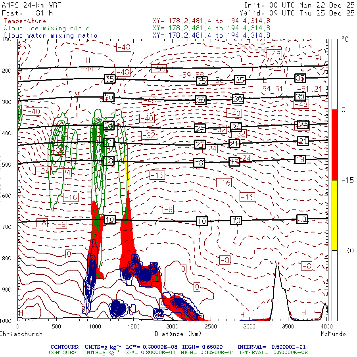Click the "900" pressure axis label

pos(7,290)
